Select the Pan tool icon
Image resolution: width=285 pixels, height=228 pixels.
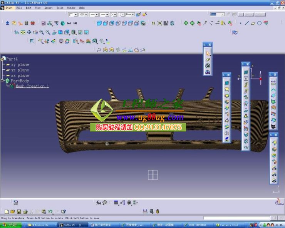[x=29, y=32]
